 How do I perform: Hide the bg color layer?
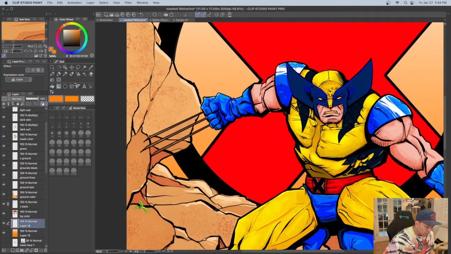(4, 214)
